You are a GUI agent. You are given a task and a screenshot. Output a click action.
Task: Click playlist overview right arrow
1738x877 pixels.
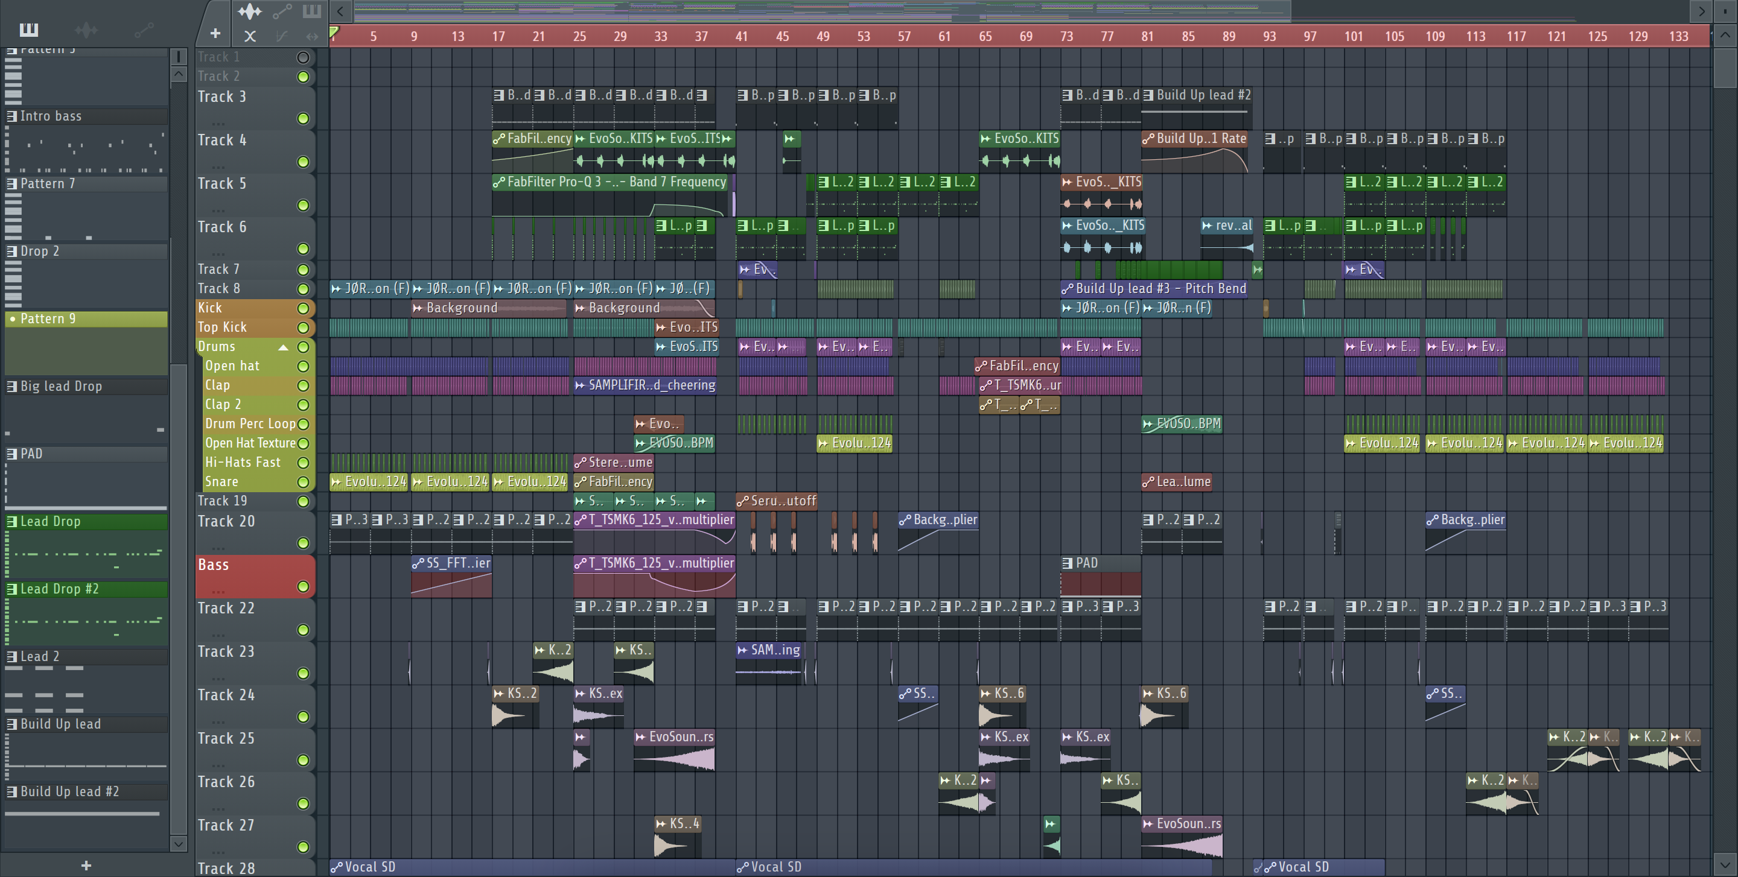click(x=1702, y=11)
